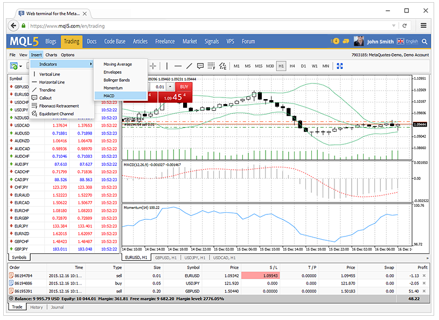Switch chart to M15 timeframe
Image resolution: width=439 pixels, height=320 pixels.
[x=259, y=66]
